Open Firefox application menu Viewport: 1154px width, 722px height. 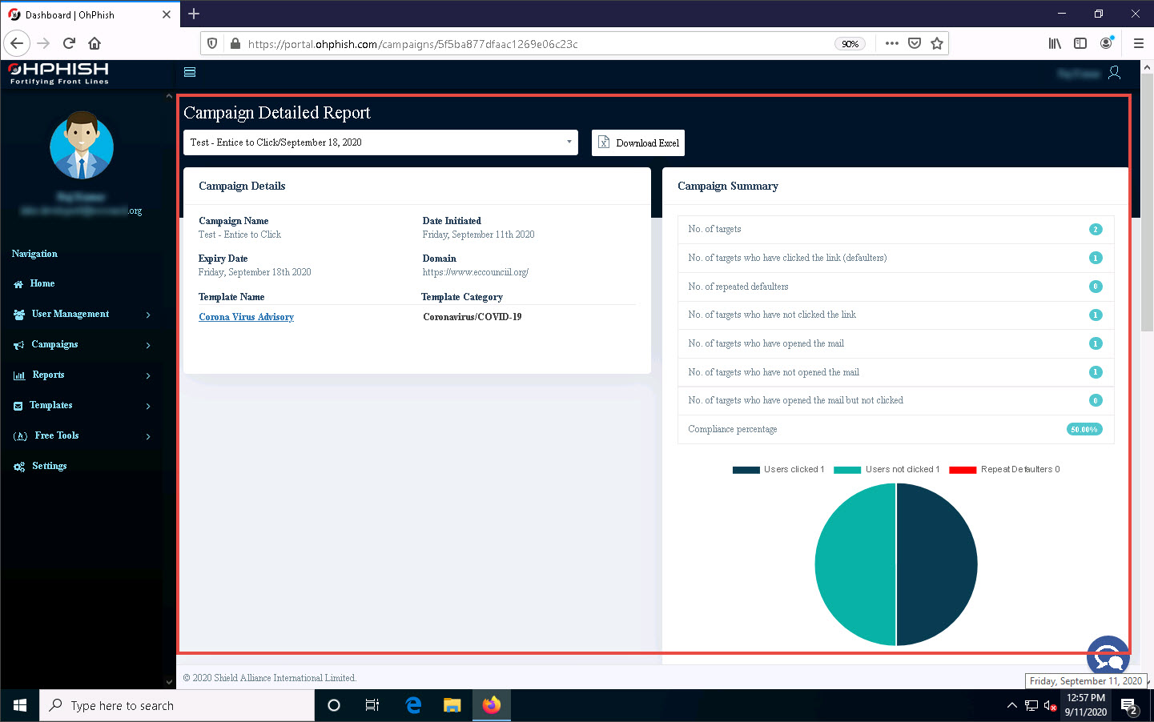(1138, 43)
